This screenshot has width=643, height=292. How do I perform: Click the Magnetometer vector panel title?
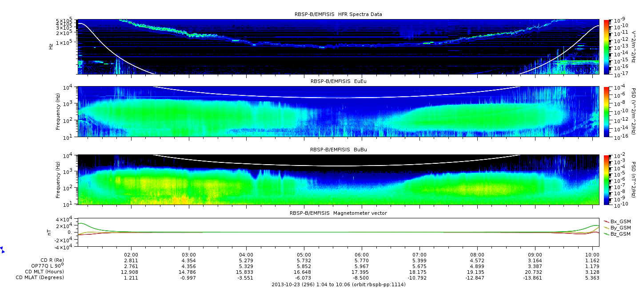click(x=338, y=213)
